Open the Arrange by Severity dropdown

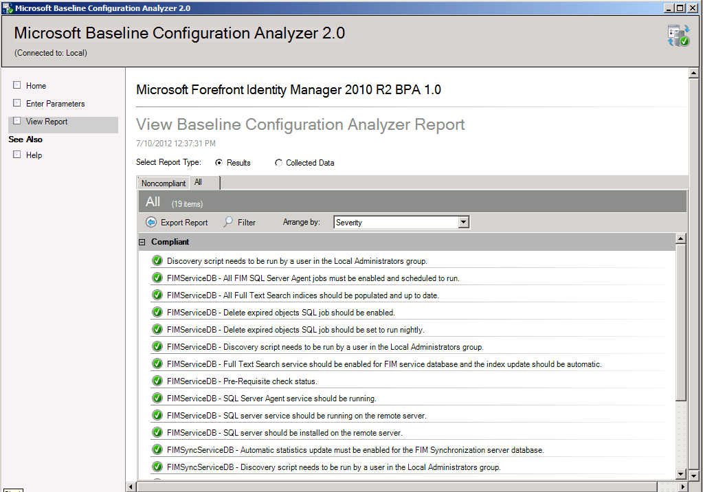(x=463, y=223)
